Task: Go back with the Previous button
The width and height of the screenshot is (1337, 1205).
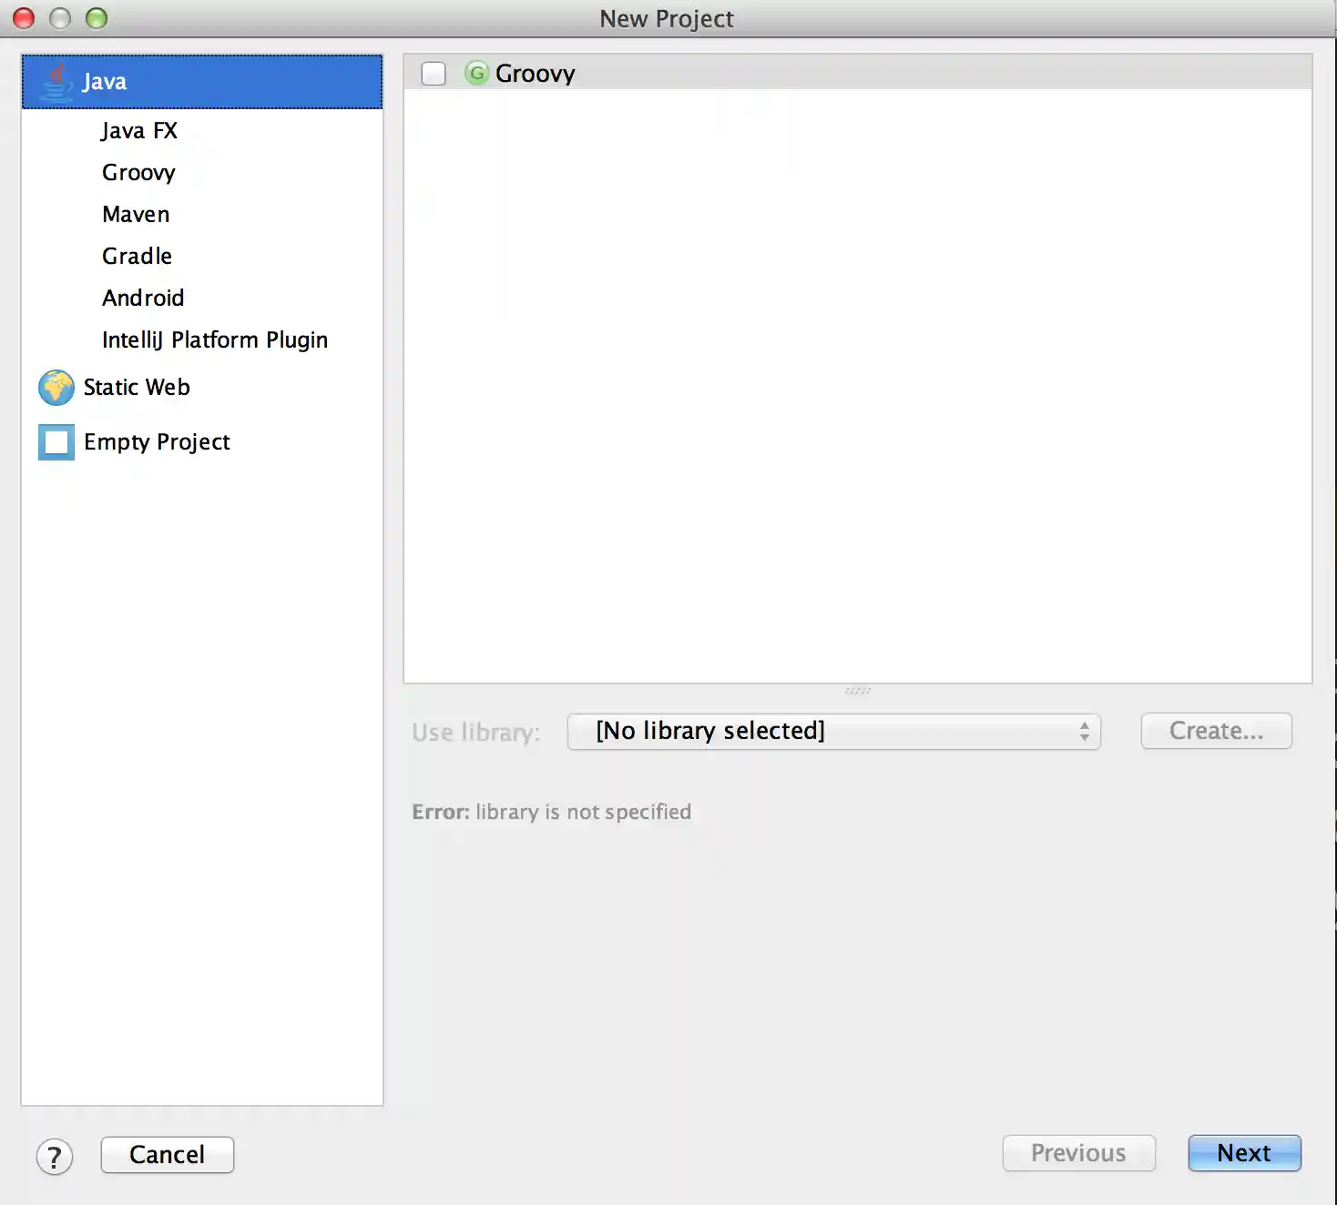Action: point(1078,1153)
